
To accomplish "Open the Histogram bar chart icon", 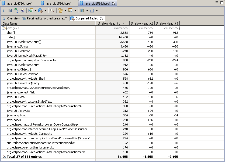I will 10,11.
